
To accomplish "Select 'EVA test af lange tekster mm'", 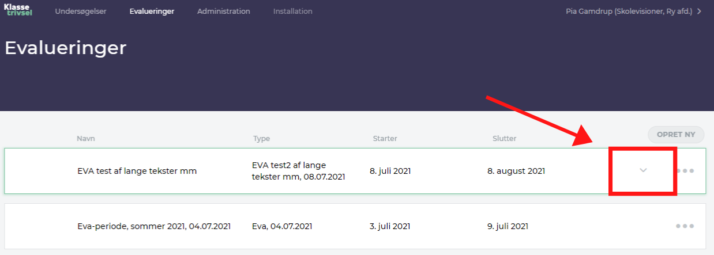I will click(x=137, y=171).
